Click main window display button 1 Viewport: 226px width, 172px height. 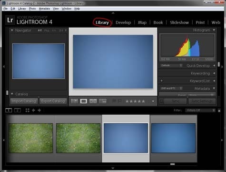click(9, 110)
